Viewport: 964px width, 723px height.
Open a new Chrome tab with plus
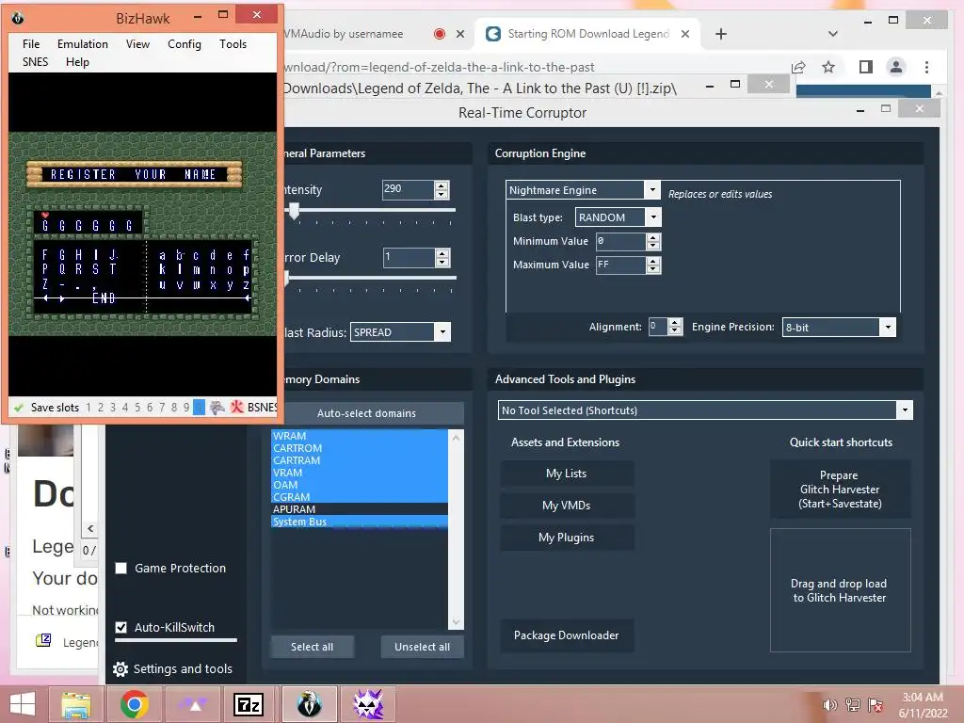(x=721, y=34)
